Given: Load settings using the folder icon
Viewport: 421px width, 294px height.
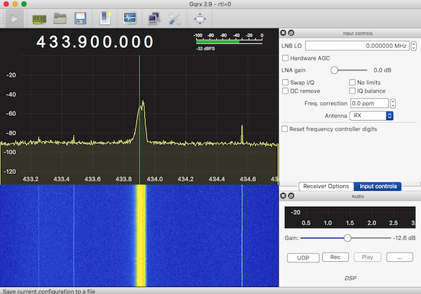Looking at the screenshot, I should [60, 18].
